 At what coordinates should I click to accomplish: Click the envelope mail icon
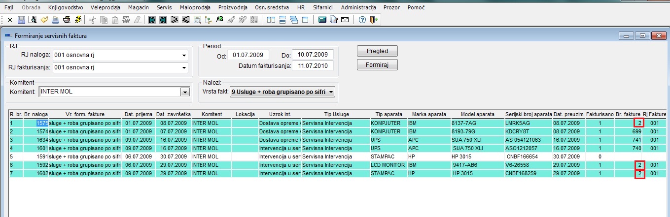[x=345, y=20]
